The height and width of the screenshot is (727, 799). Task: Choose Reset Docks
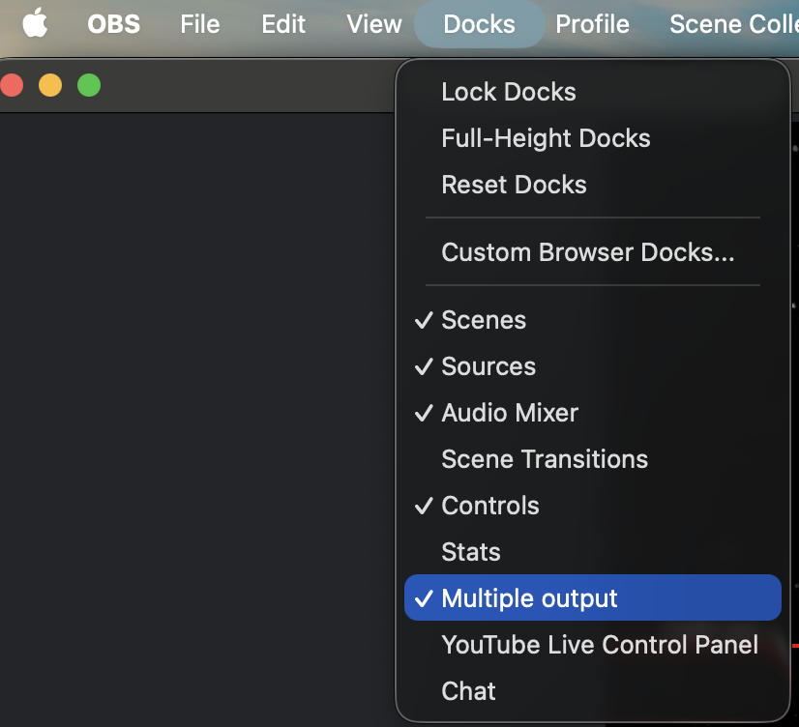[514, 185]
